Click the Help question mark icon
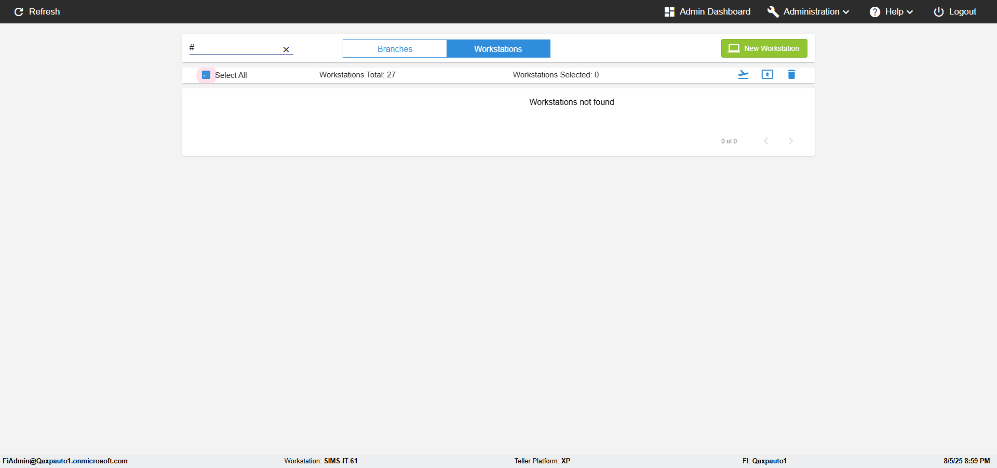Viewport: 997px width, 468px height. [x=875, y=11]
